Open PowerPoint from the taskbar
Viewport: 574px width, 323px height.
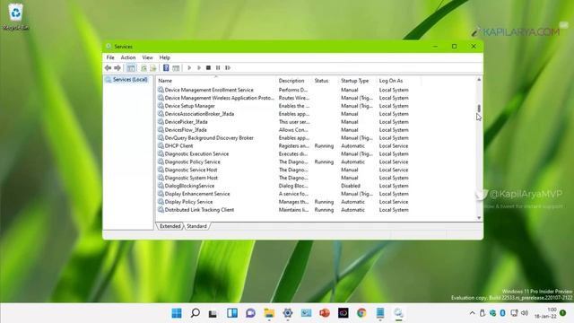coord(325,313)
